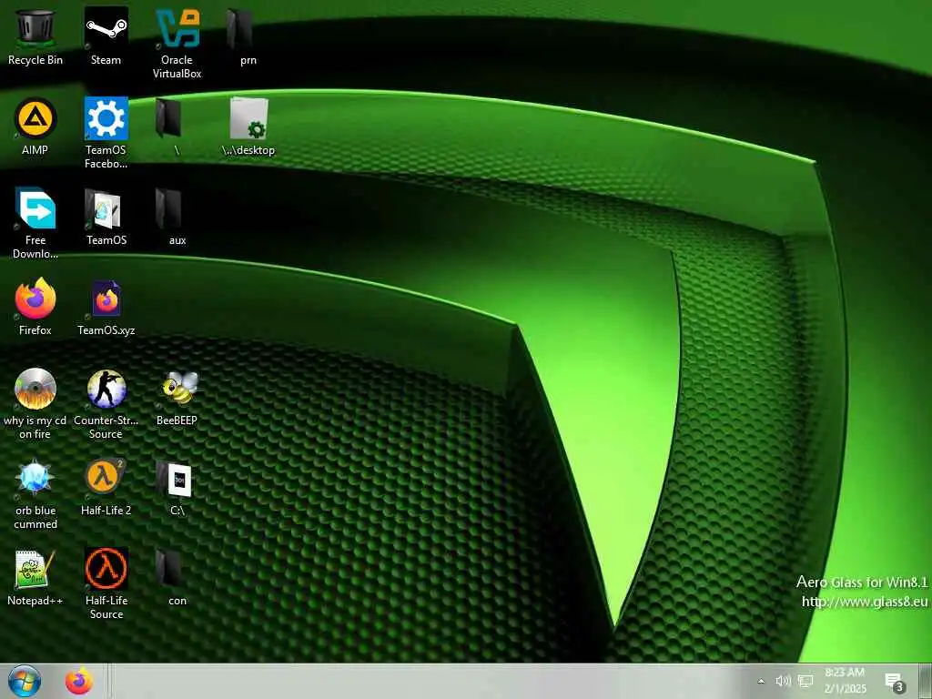Screen dimensions: 932x699
Task: Open the action center with 3 notifications
Action: tap(895, 683)
